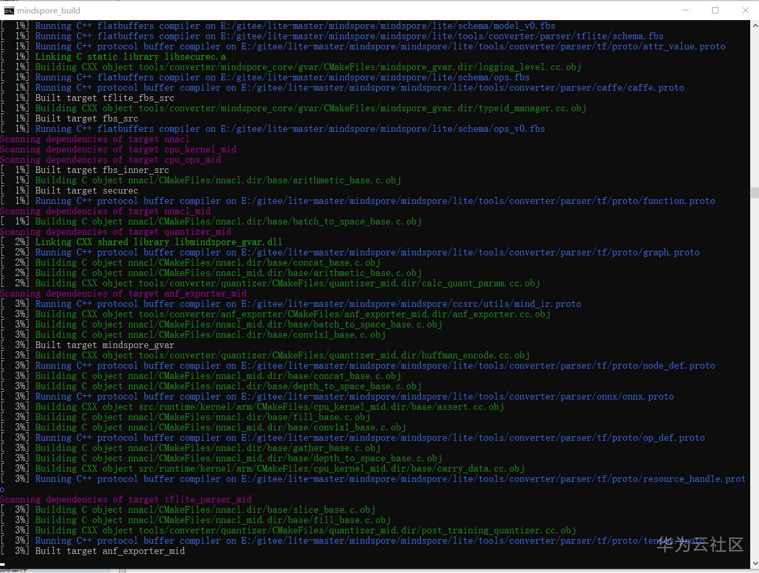The image size is (759, 573).
Task: Select the line ending in mind_ir.proto
Action: (290, 304)
